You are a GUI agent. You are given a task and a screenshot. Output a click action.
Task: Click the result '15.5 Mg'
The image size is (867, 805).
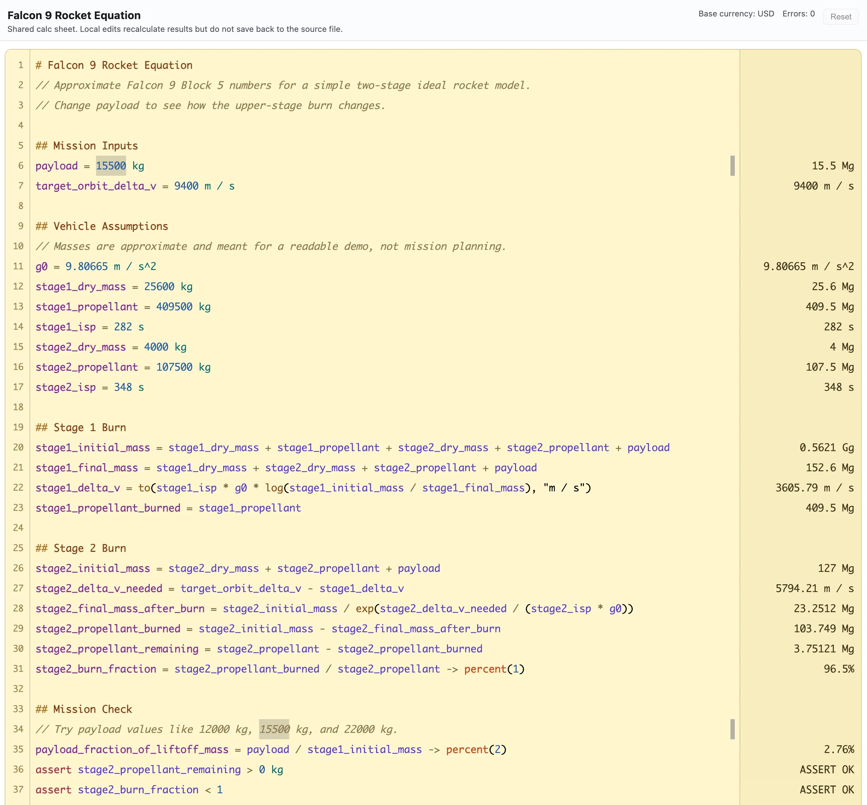point(832,166)
